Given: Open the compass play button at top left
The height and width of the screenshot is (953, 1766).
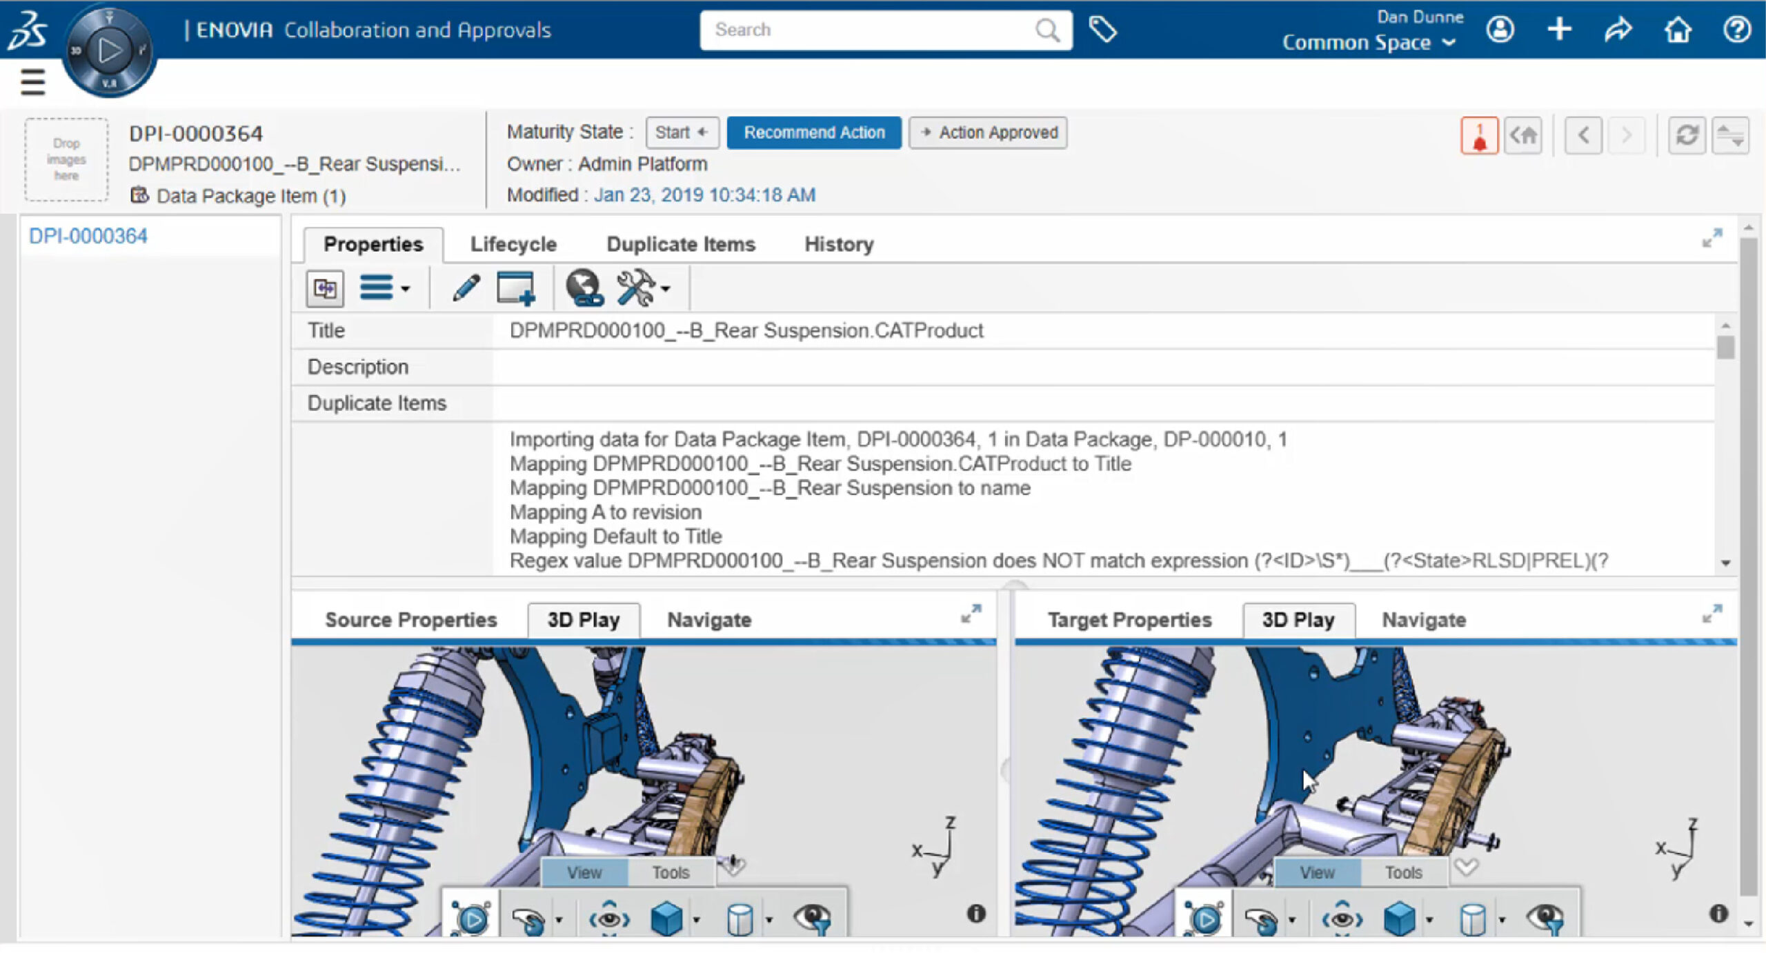Looking at the screenshot, I should click(x=110, y=50).
